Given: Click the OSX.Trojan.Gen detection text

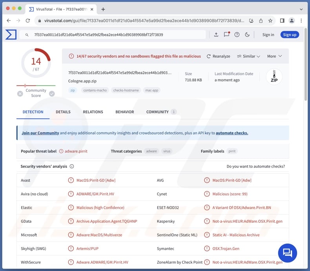Looking at the screenshot, I should coord(226,249).
